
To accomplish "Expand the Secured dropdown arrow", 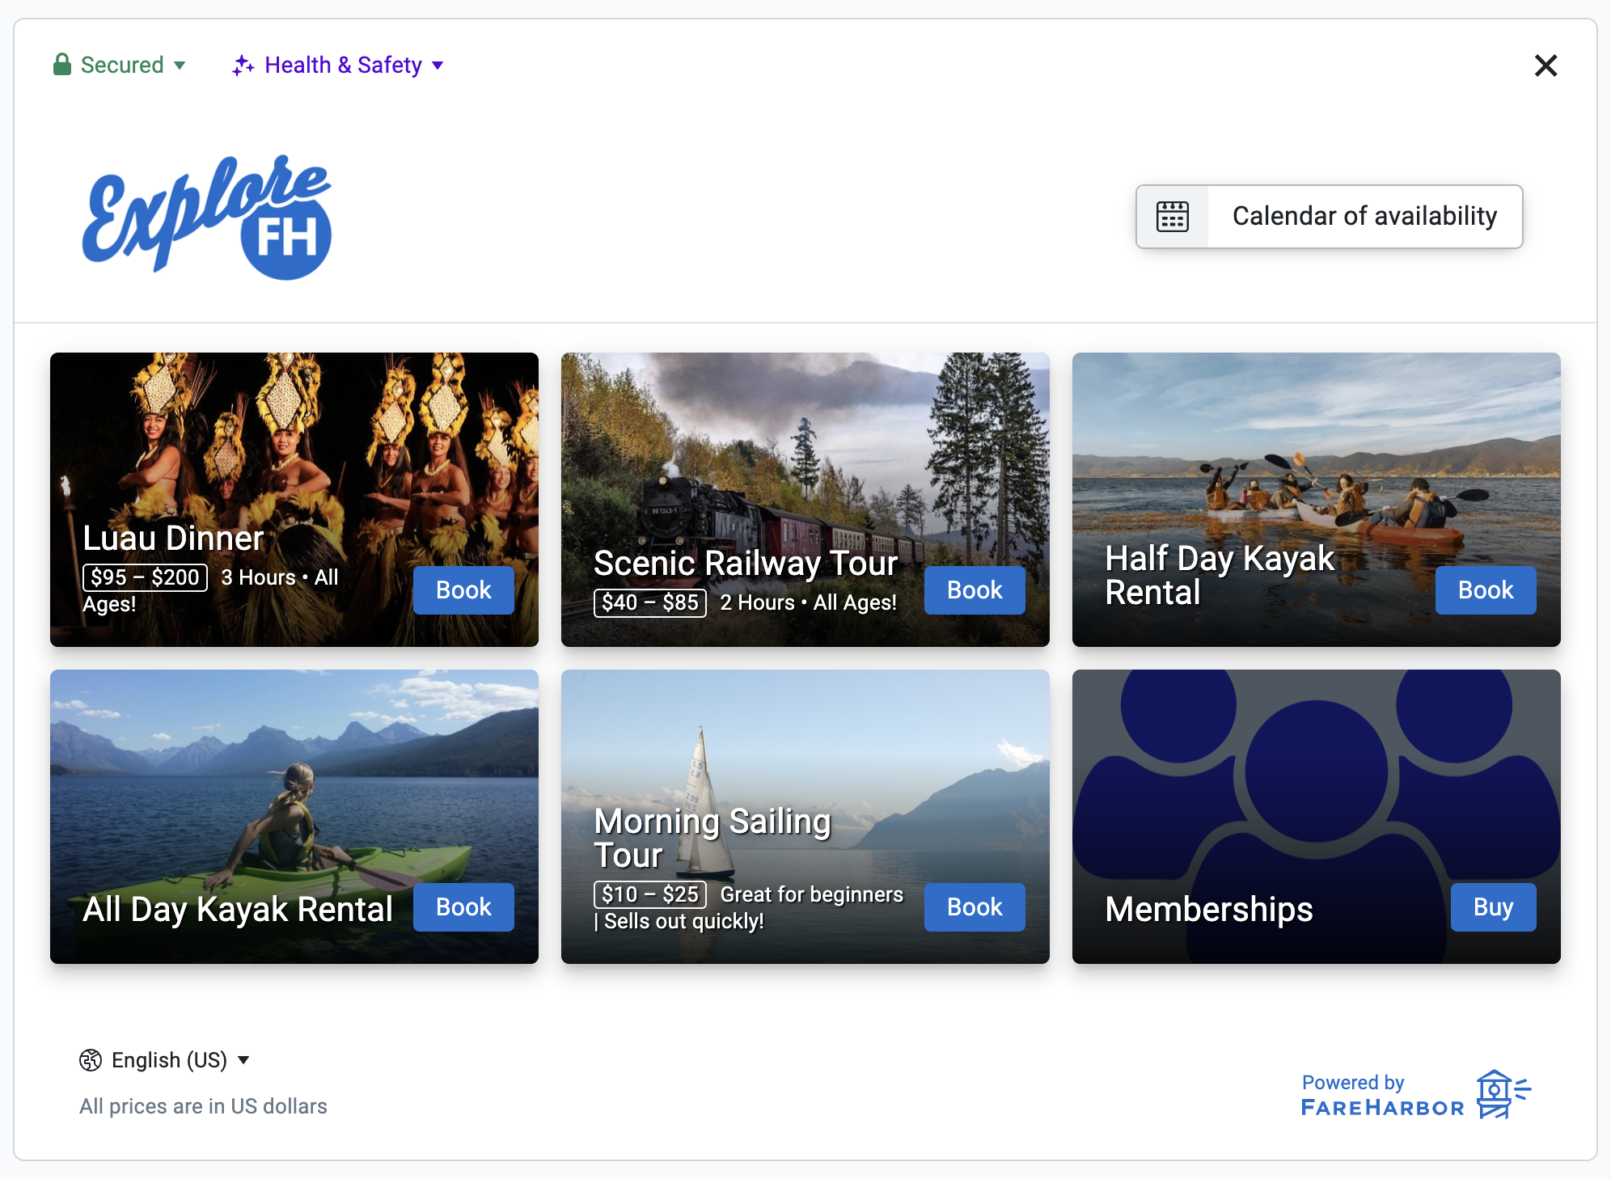I will click(x=180, y=65).
